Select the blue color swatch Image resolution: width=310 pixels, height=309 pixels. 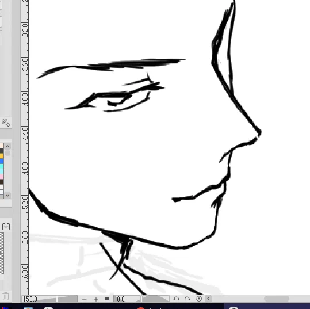click(x=2, y=161)
